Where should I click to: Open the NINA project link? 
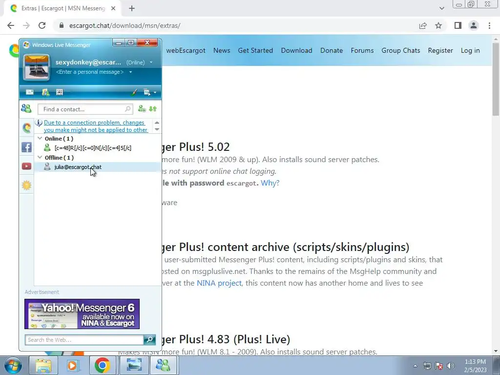[219, 283]
